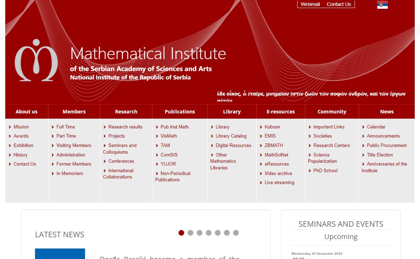Open the Webmail link
The image size is (420, 259).
click(310, 4)
